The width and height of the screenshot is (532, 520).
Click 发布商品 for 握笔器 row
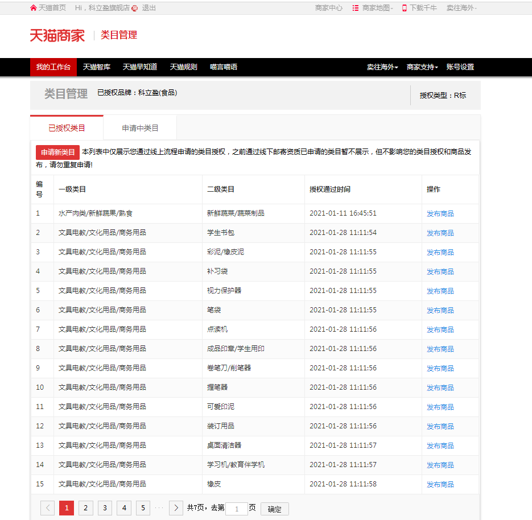(440, 387)
